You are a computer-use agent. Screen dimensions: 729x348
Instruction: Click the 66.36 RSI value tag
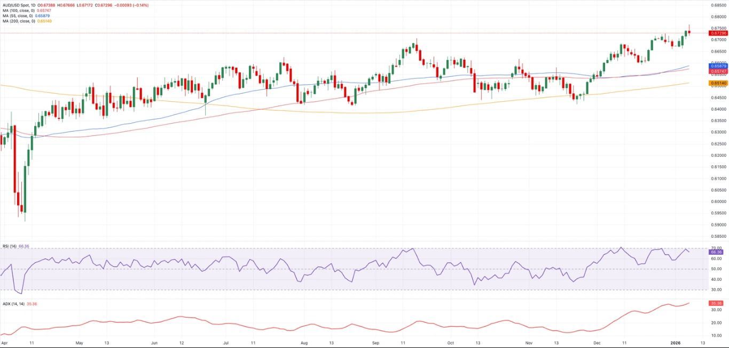[x=716, y=252]
